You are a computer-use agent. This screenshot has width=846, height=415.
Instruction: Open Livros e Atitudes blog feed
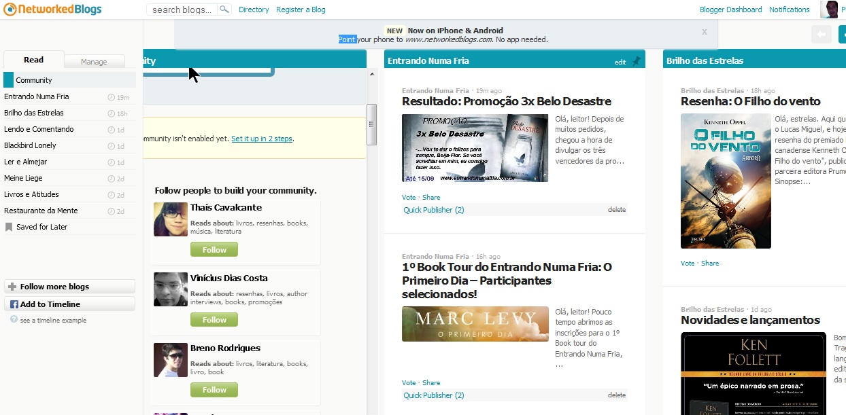pos(69,194)
